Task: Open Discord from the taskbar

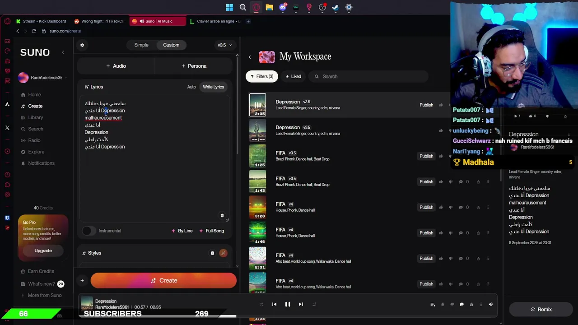Action: coord(283,7)
